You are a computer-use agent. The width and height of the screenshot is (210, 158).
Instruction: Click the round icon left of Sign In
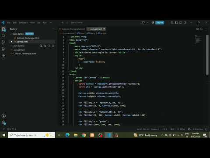(x=153, y=22)
